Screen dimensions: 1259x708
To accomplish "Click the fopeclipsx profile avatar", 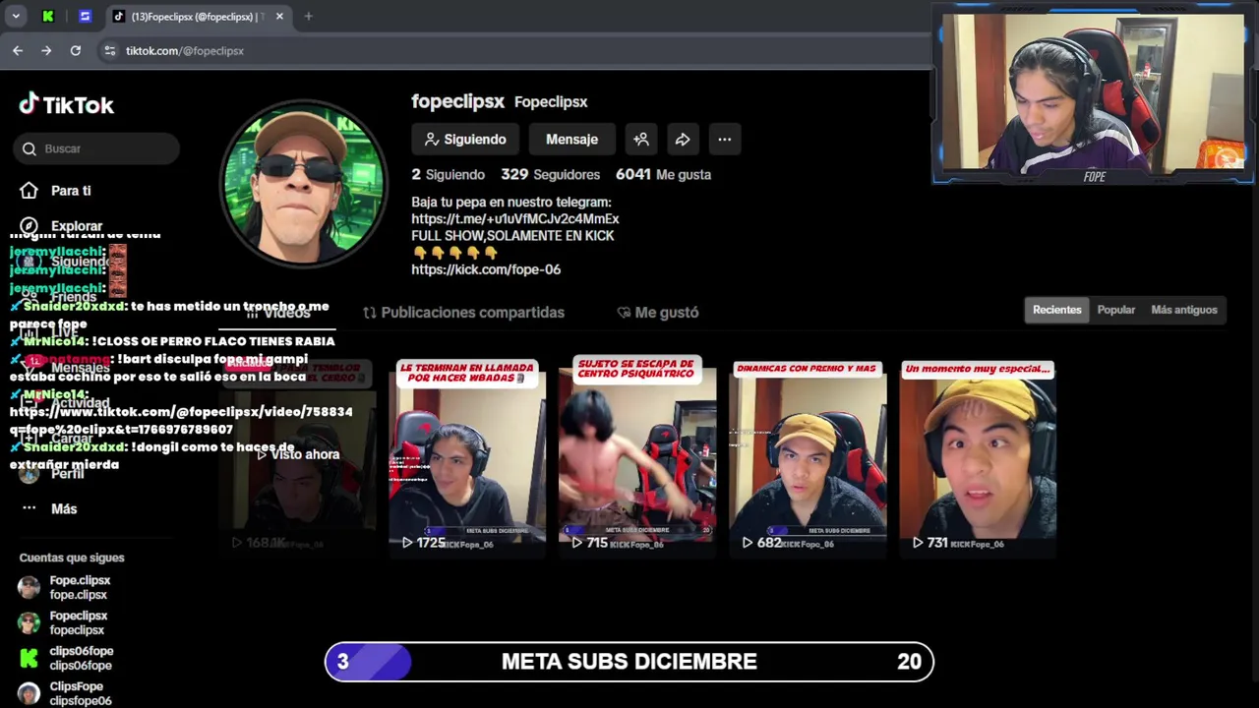I will 304,184.
